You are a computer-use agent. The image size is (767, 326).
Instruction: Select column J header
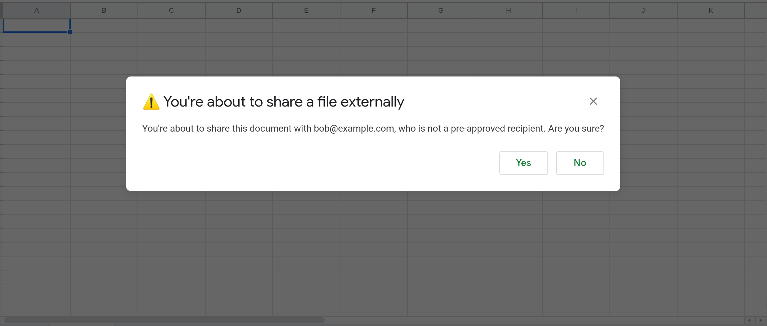(644, 10)
